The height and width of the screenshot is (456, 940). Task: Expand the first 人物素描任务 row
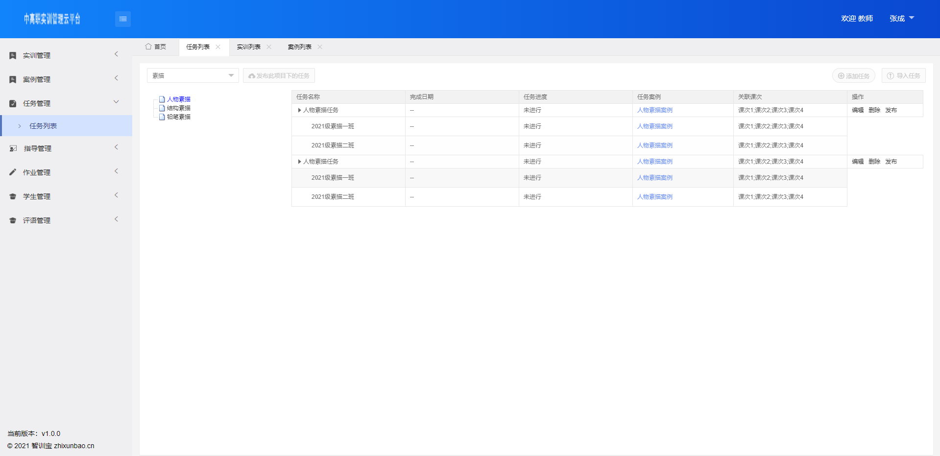tap(299, 110)
